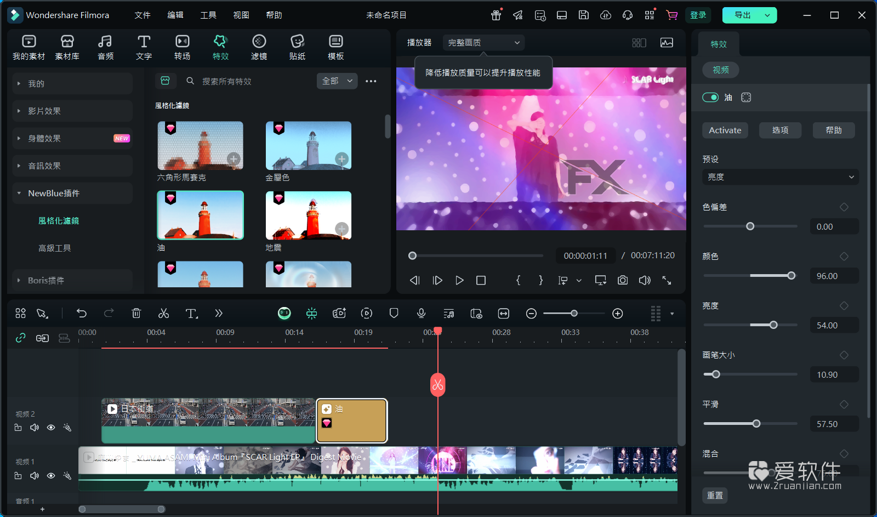The height and width of the screenshot is (517, 877).
Task: Delete selected clip with trash icon
Action: tap(136, 313)
